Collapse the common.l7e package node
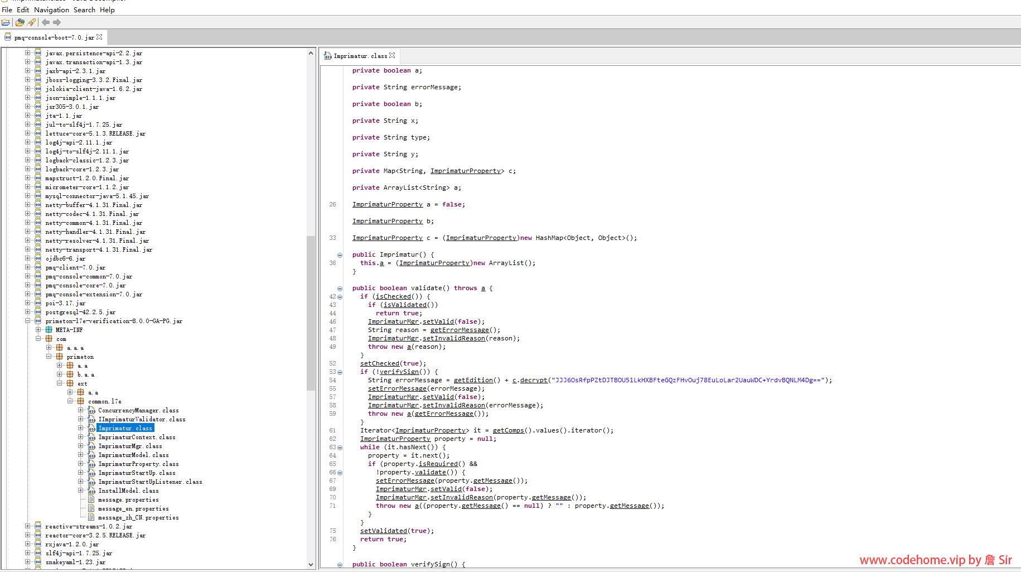 pyautogui.click(x=70, y=401)
